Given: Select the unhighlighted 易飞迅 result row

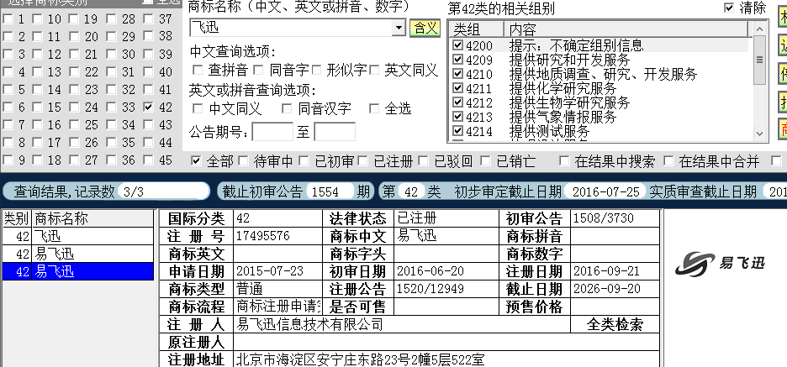Looking at the screenshot, I should [78, 254].
